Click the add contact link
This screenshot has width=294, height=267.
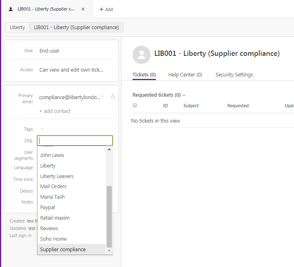(x=55, y=111)
